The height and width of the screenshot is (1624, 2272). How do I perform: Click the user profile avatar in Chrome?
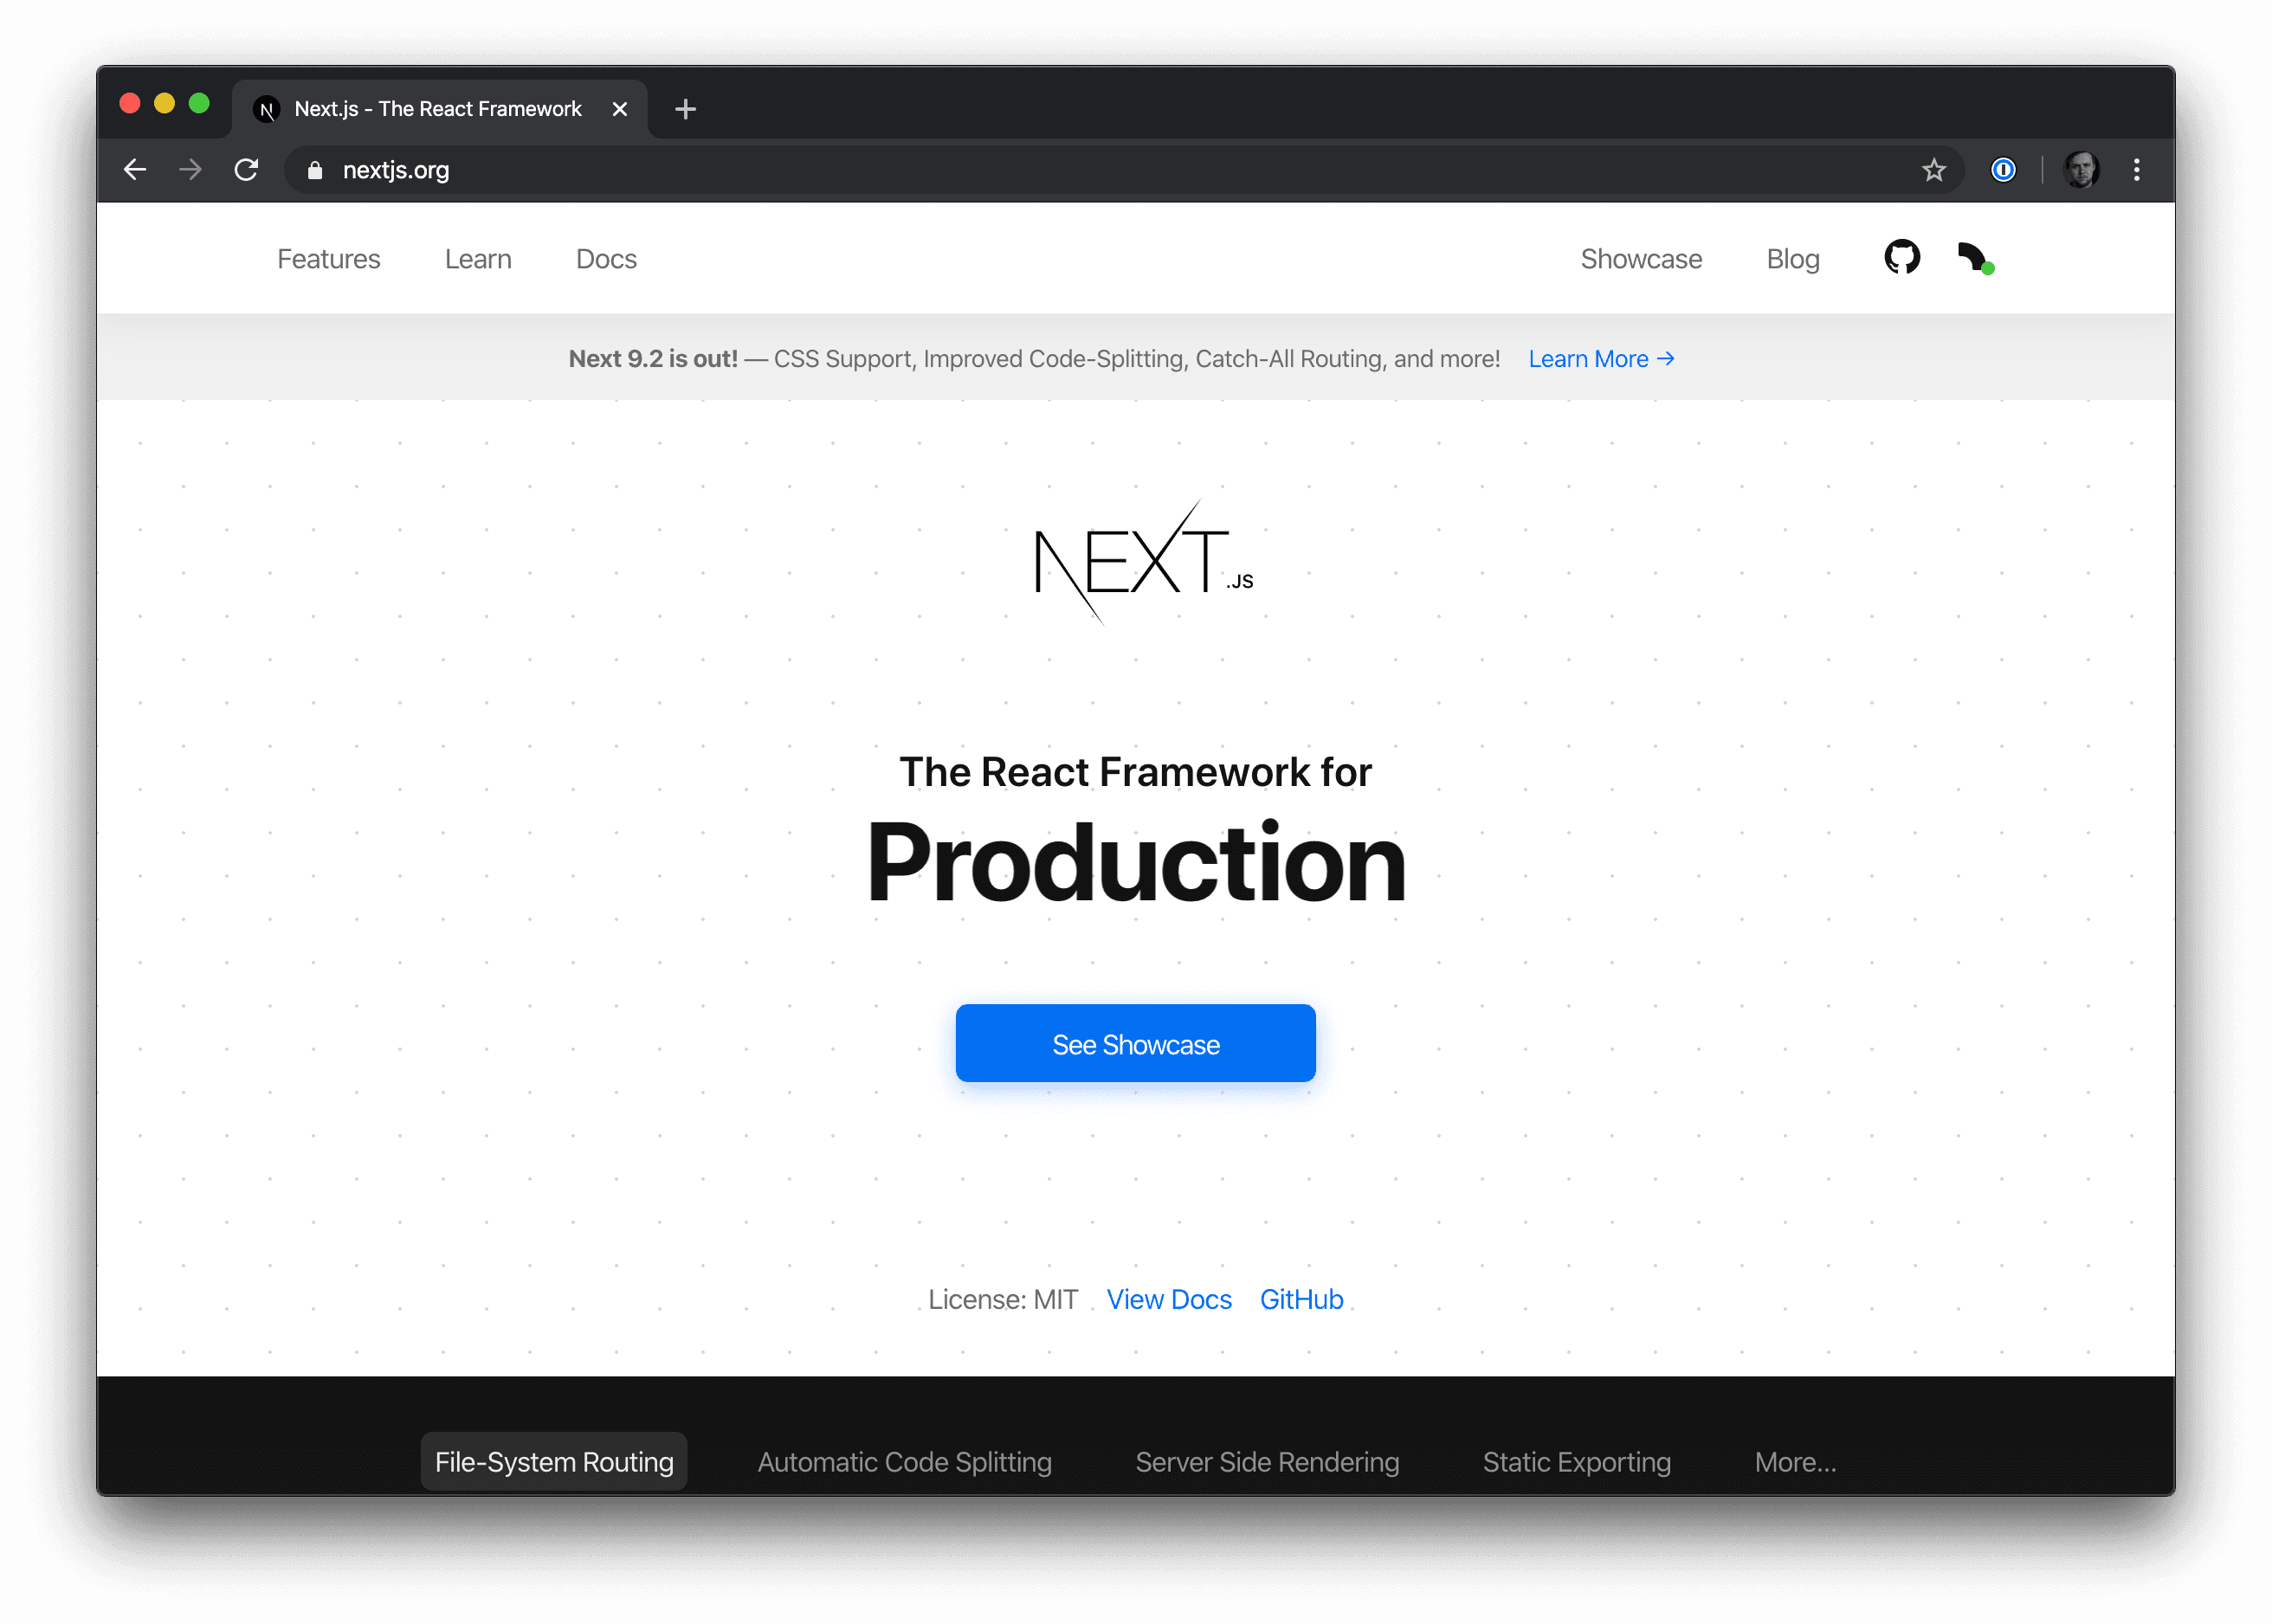coord(2081,170)
